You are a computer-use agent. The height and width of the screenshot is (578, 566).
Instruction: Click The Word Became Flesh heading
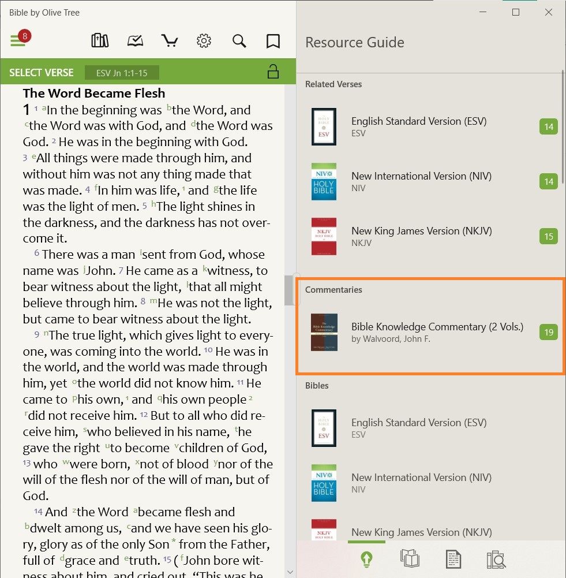point(94,94)
